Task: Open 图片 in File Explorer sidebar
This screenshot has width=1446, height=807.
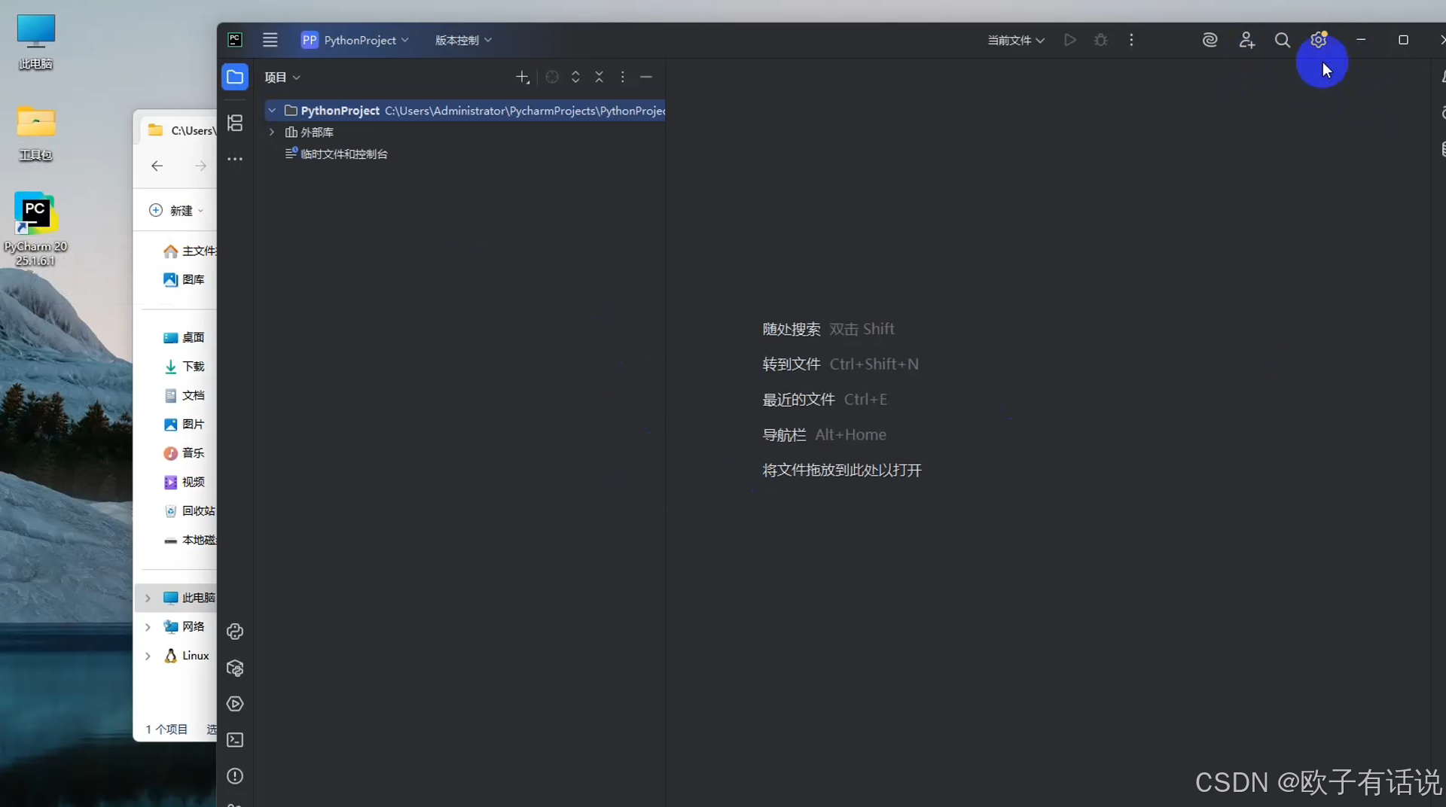Action: pos(185,424)
